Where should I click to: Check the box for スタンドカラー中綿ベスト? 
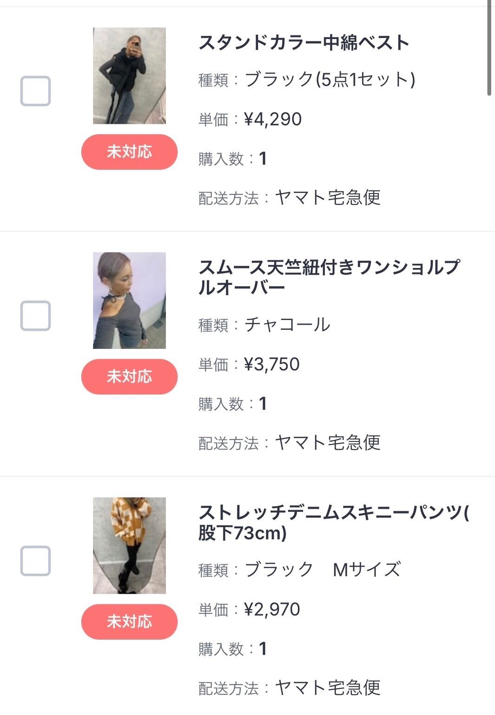coord(35,91)
